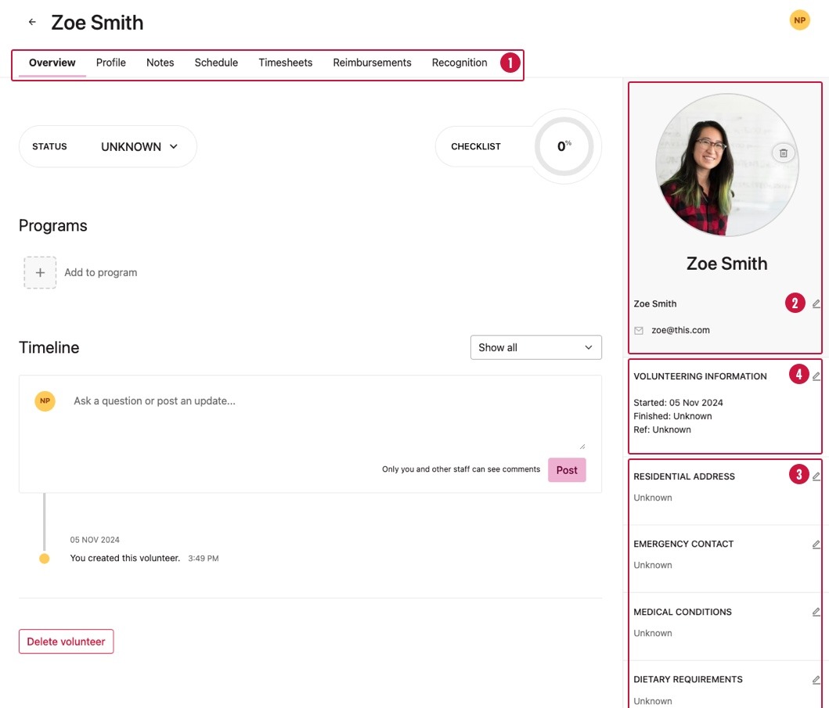Edit Dietary Requirements with pencil icon

(x=816, y=680)
